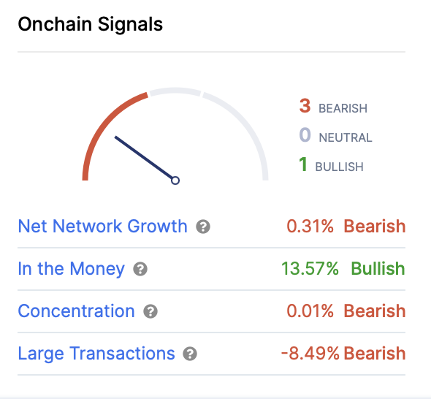Open help icon beside In the Money
This screenshot has width=431, height=399.
[140, 269]
